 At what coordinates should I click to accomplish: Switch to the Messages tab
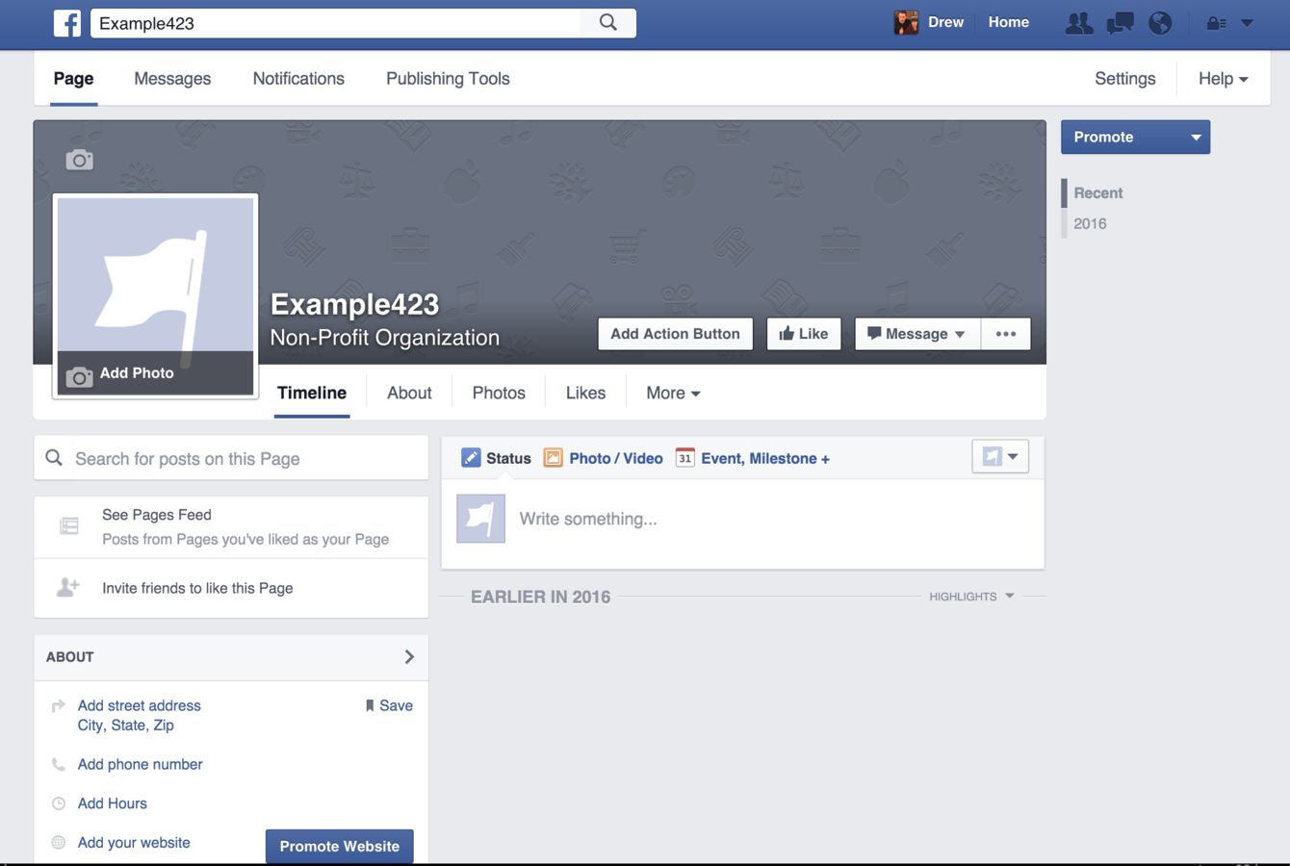coord(172,79)
